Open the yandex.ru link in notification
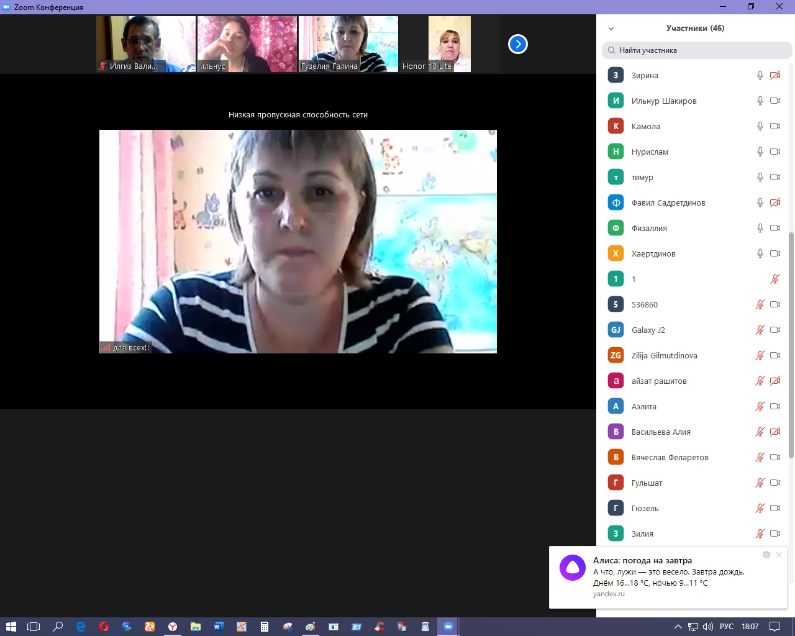The image size is (795, 636). click(x=609, y=594)
